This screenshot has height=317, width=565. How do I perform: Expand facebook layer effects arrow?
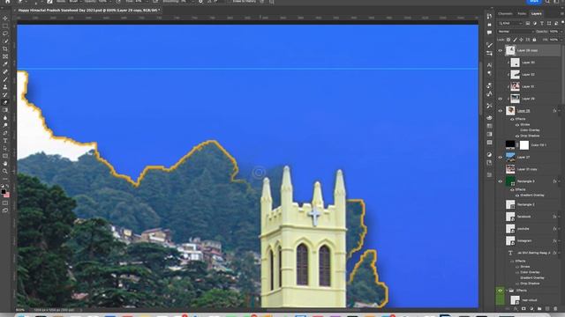(x=559, y=217)
